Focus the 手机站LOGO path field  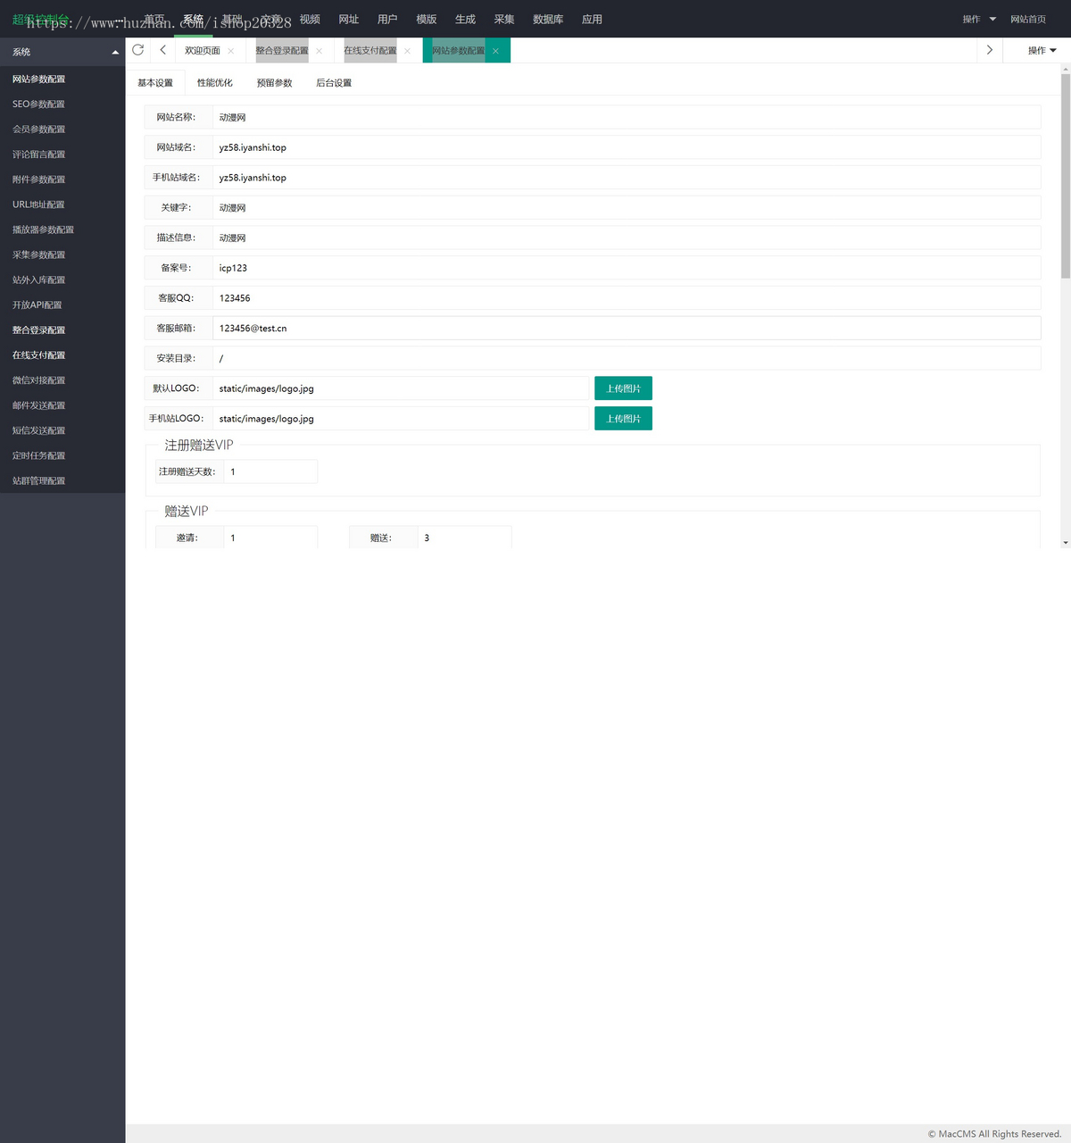[x=401, y=418]
